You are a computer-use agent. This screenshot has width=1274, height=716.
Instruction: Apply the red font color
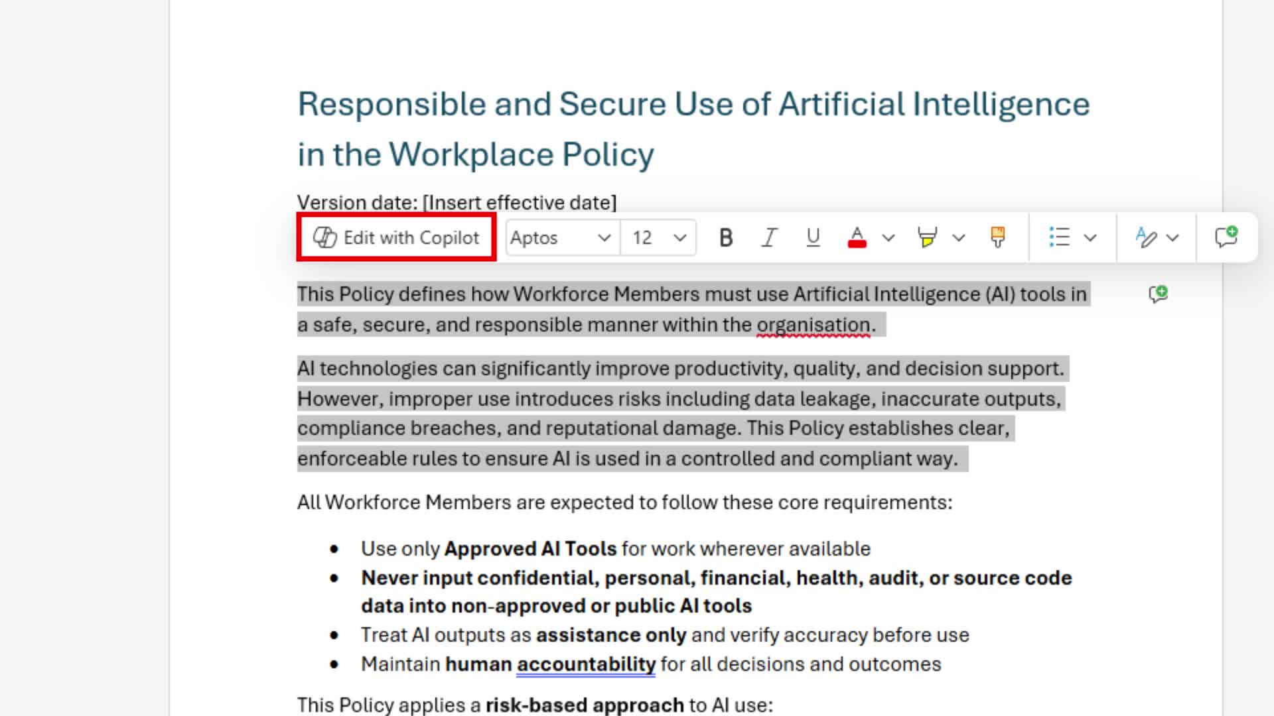pyautogui.click(x=857, y=237)
